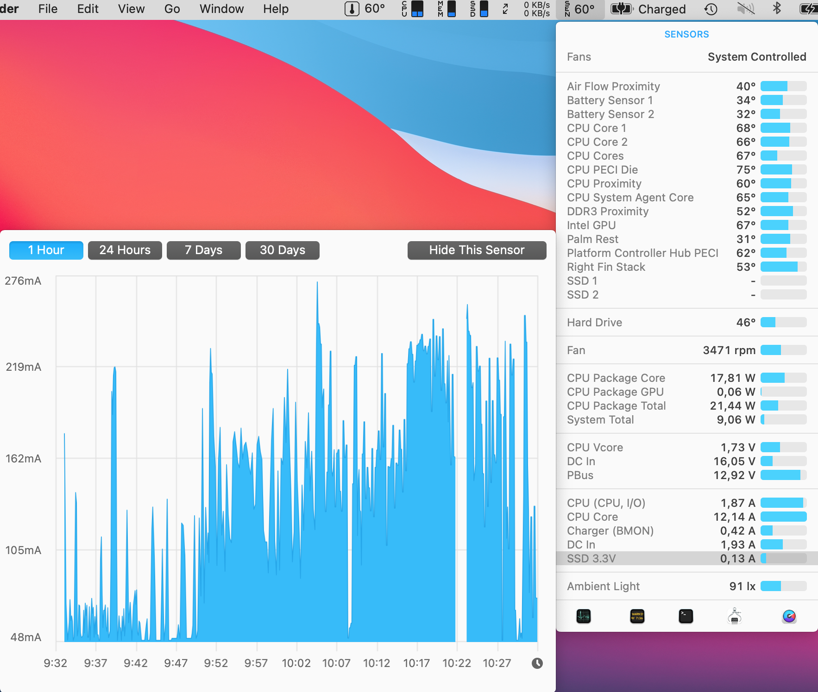Expand the MEM memory menu bar dropdown
Image resolution: width=818 pixels, height=692 pixels.
[447, 9]
